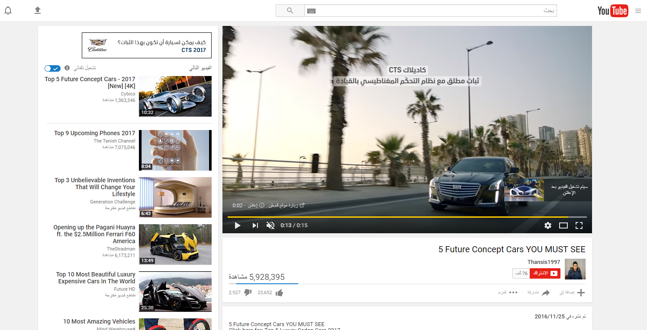The image size is (647, 330).
Task: Click the three-dots more actions icon
Action: tap(513, 292)
